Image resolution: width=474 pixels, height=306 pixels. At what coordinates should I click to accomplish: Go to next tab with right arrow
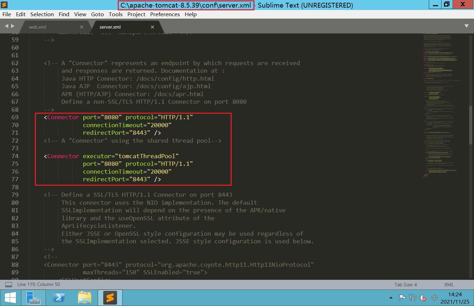point(13,26)
